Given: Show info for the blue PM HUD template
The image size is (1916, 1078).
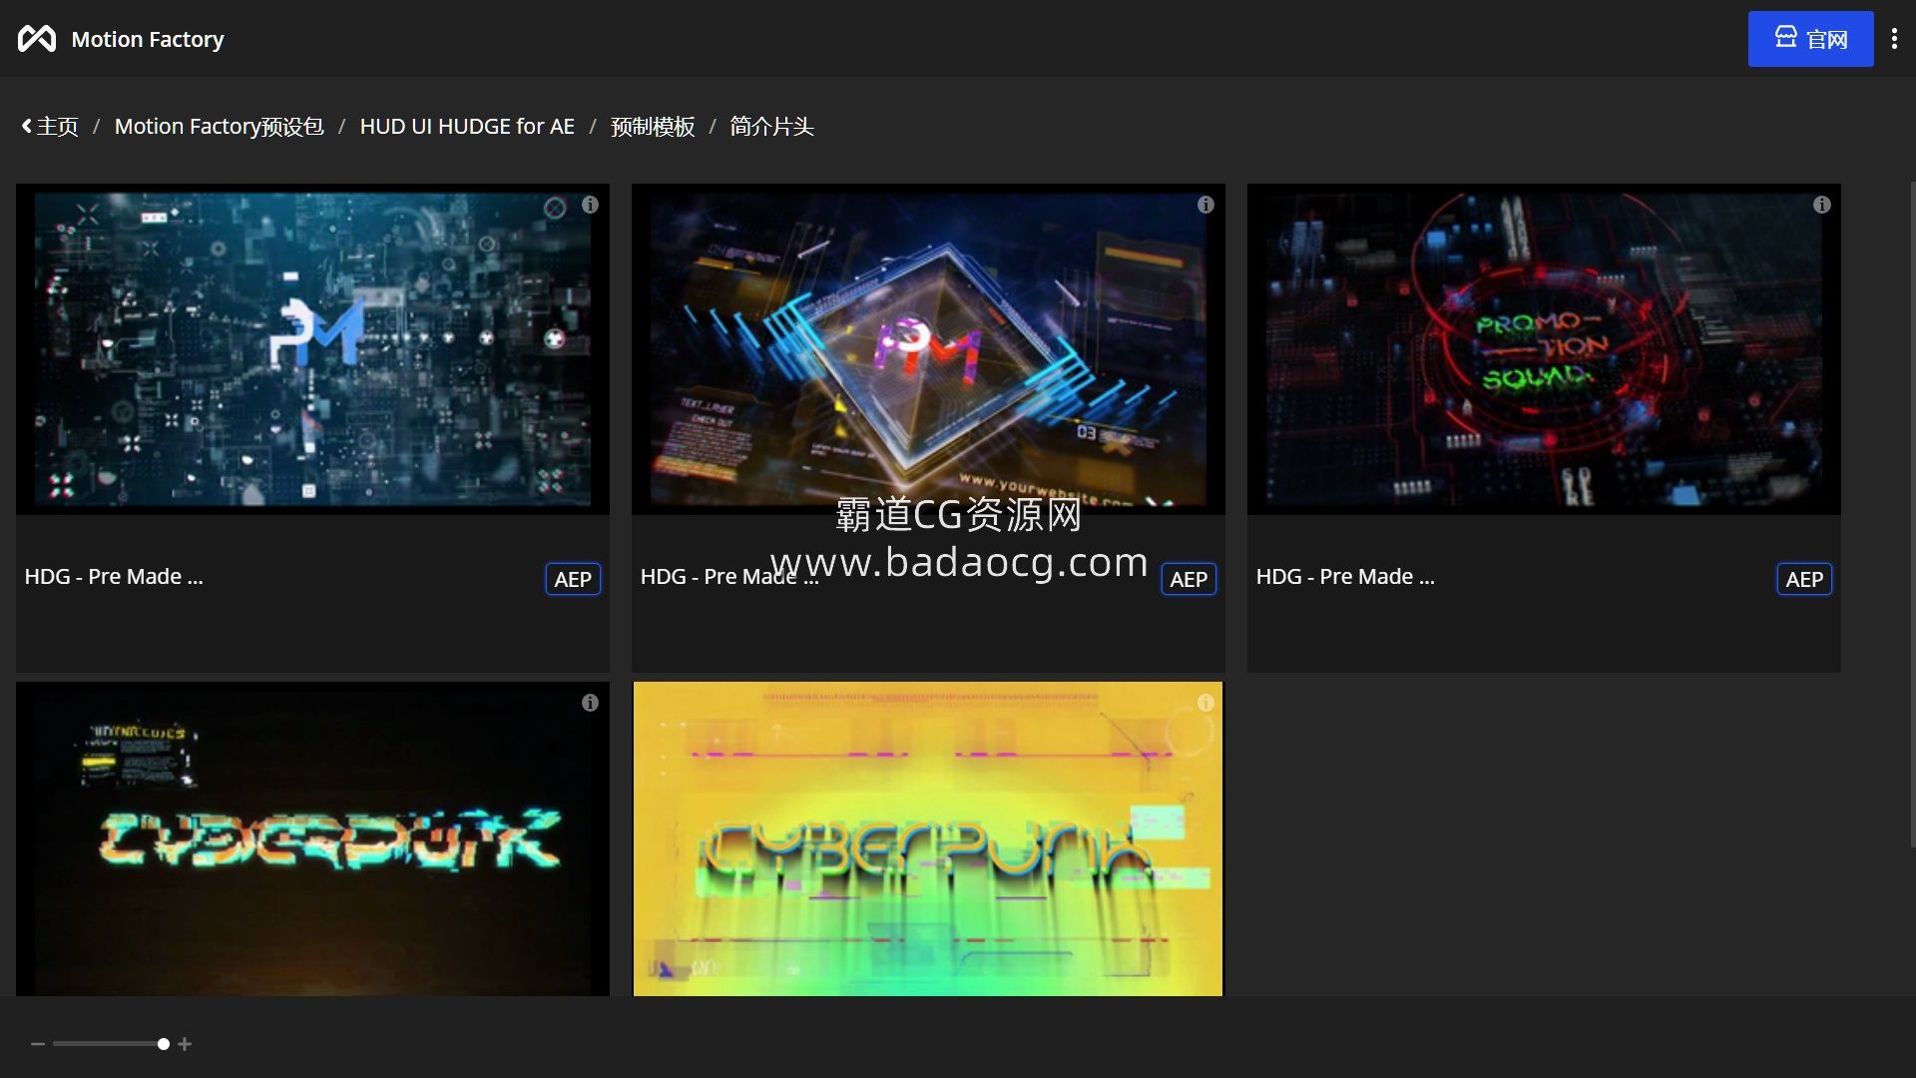Looking at the screenshot, I should [x=591, y=205].
